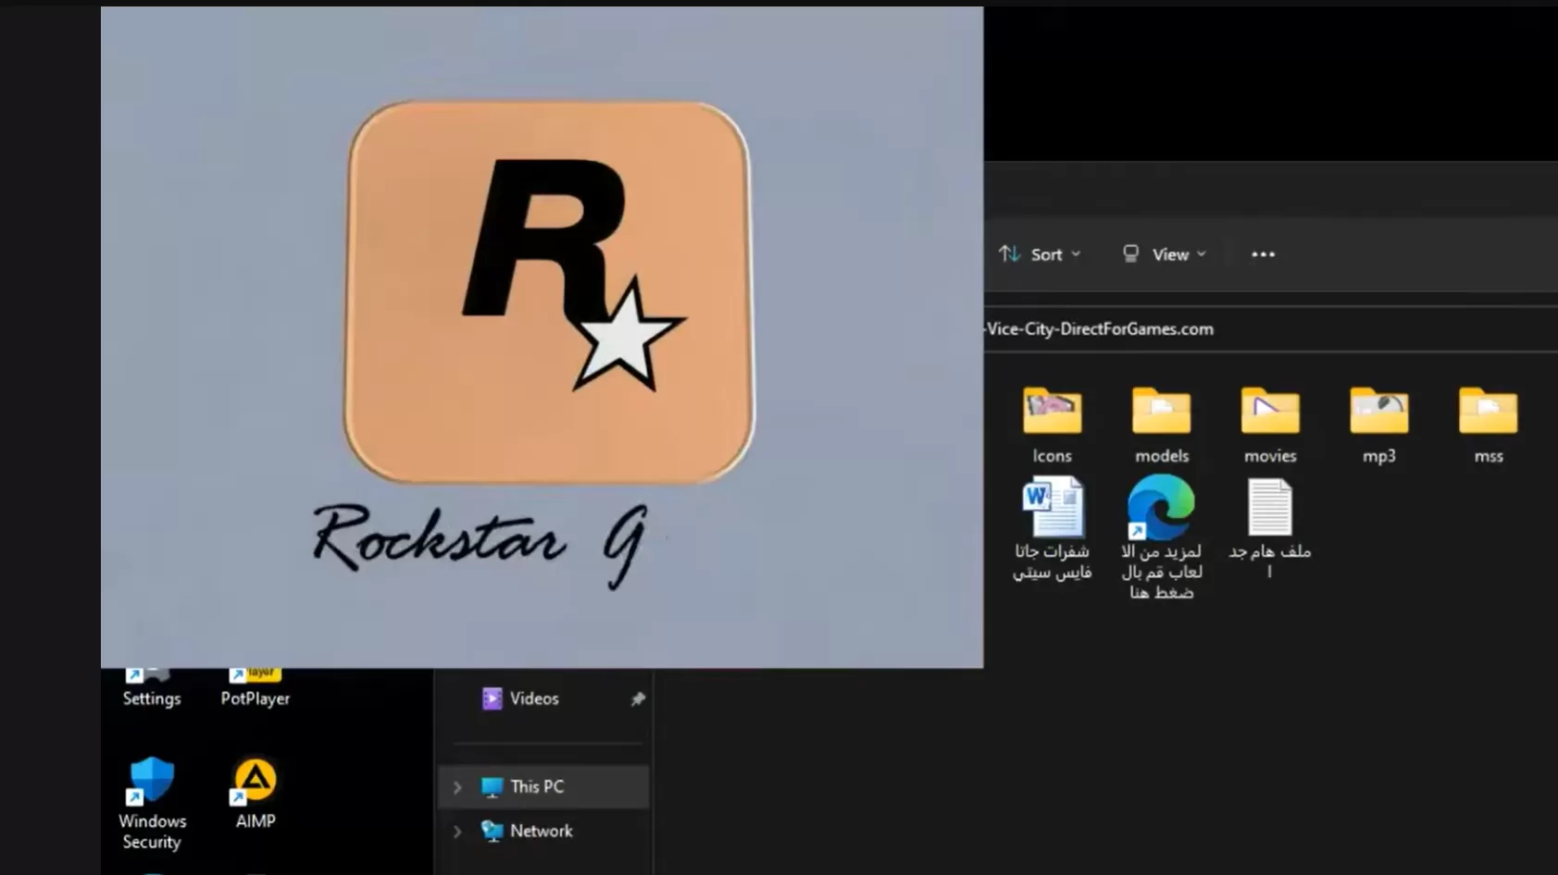
Task: Open the View dropdown in File Explorer
Action: pyautogui.click(x=1165, y=254)
